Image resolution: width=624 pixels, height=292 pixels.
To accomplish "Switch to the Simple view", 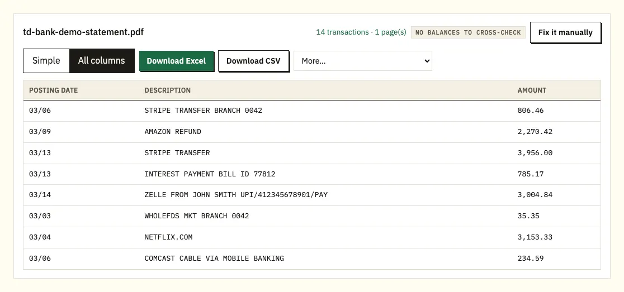I will [46, 61].
